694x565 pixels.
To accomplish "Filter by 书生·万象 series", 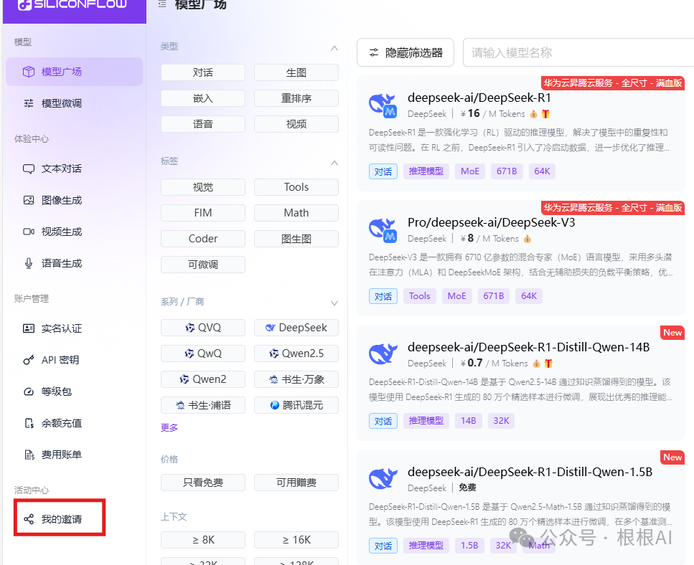I will click(x=296, y=379).
